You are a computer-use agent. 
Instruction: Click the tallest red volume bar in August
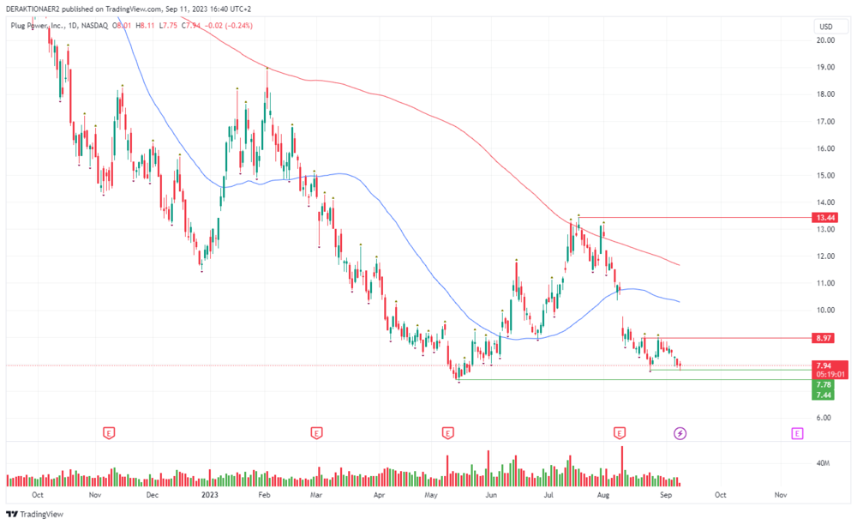(622, 466)
